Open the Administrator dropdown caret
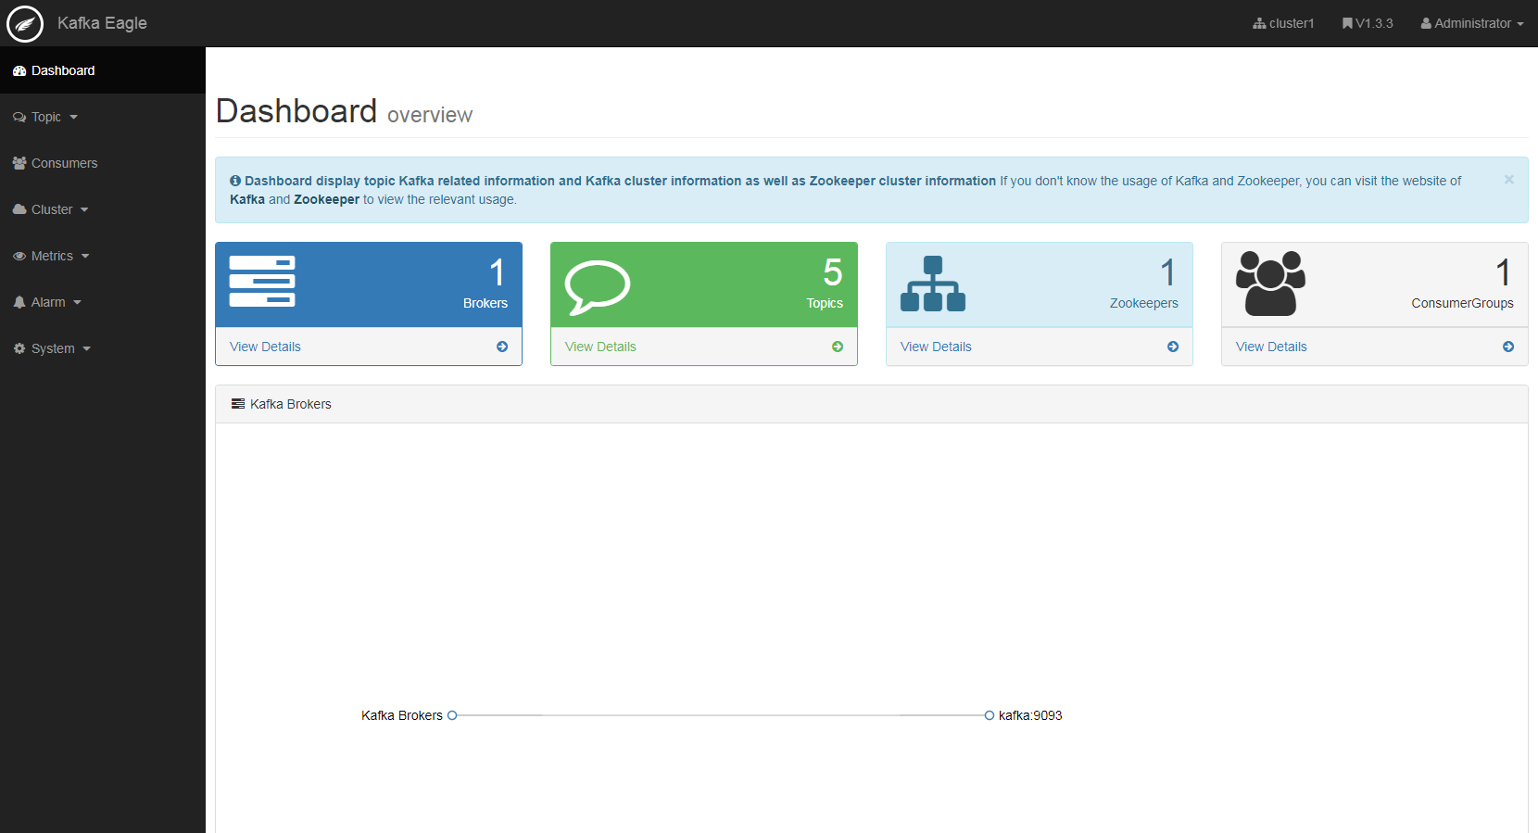1538x833 pixels. [x=1520, y=24]
